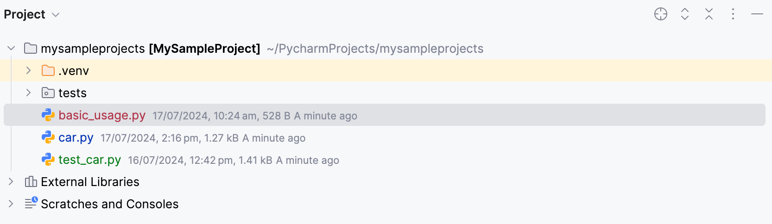Select the car.py file

tap(76, 137)
